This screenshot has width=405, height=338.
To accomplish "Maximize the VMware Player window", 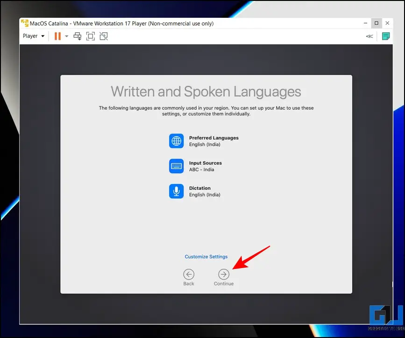I will click(377, 23).
